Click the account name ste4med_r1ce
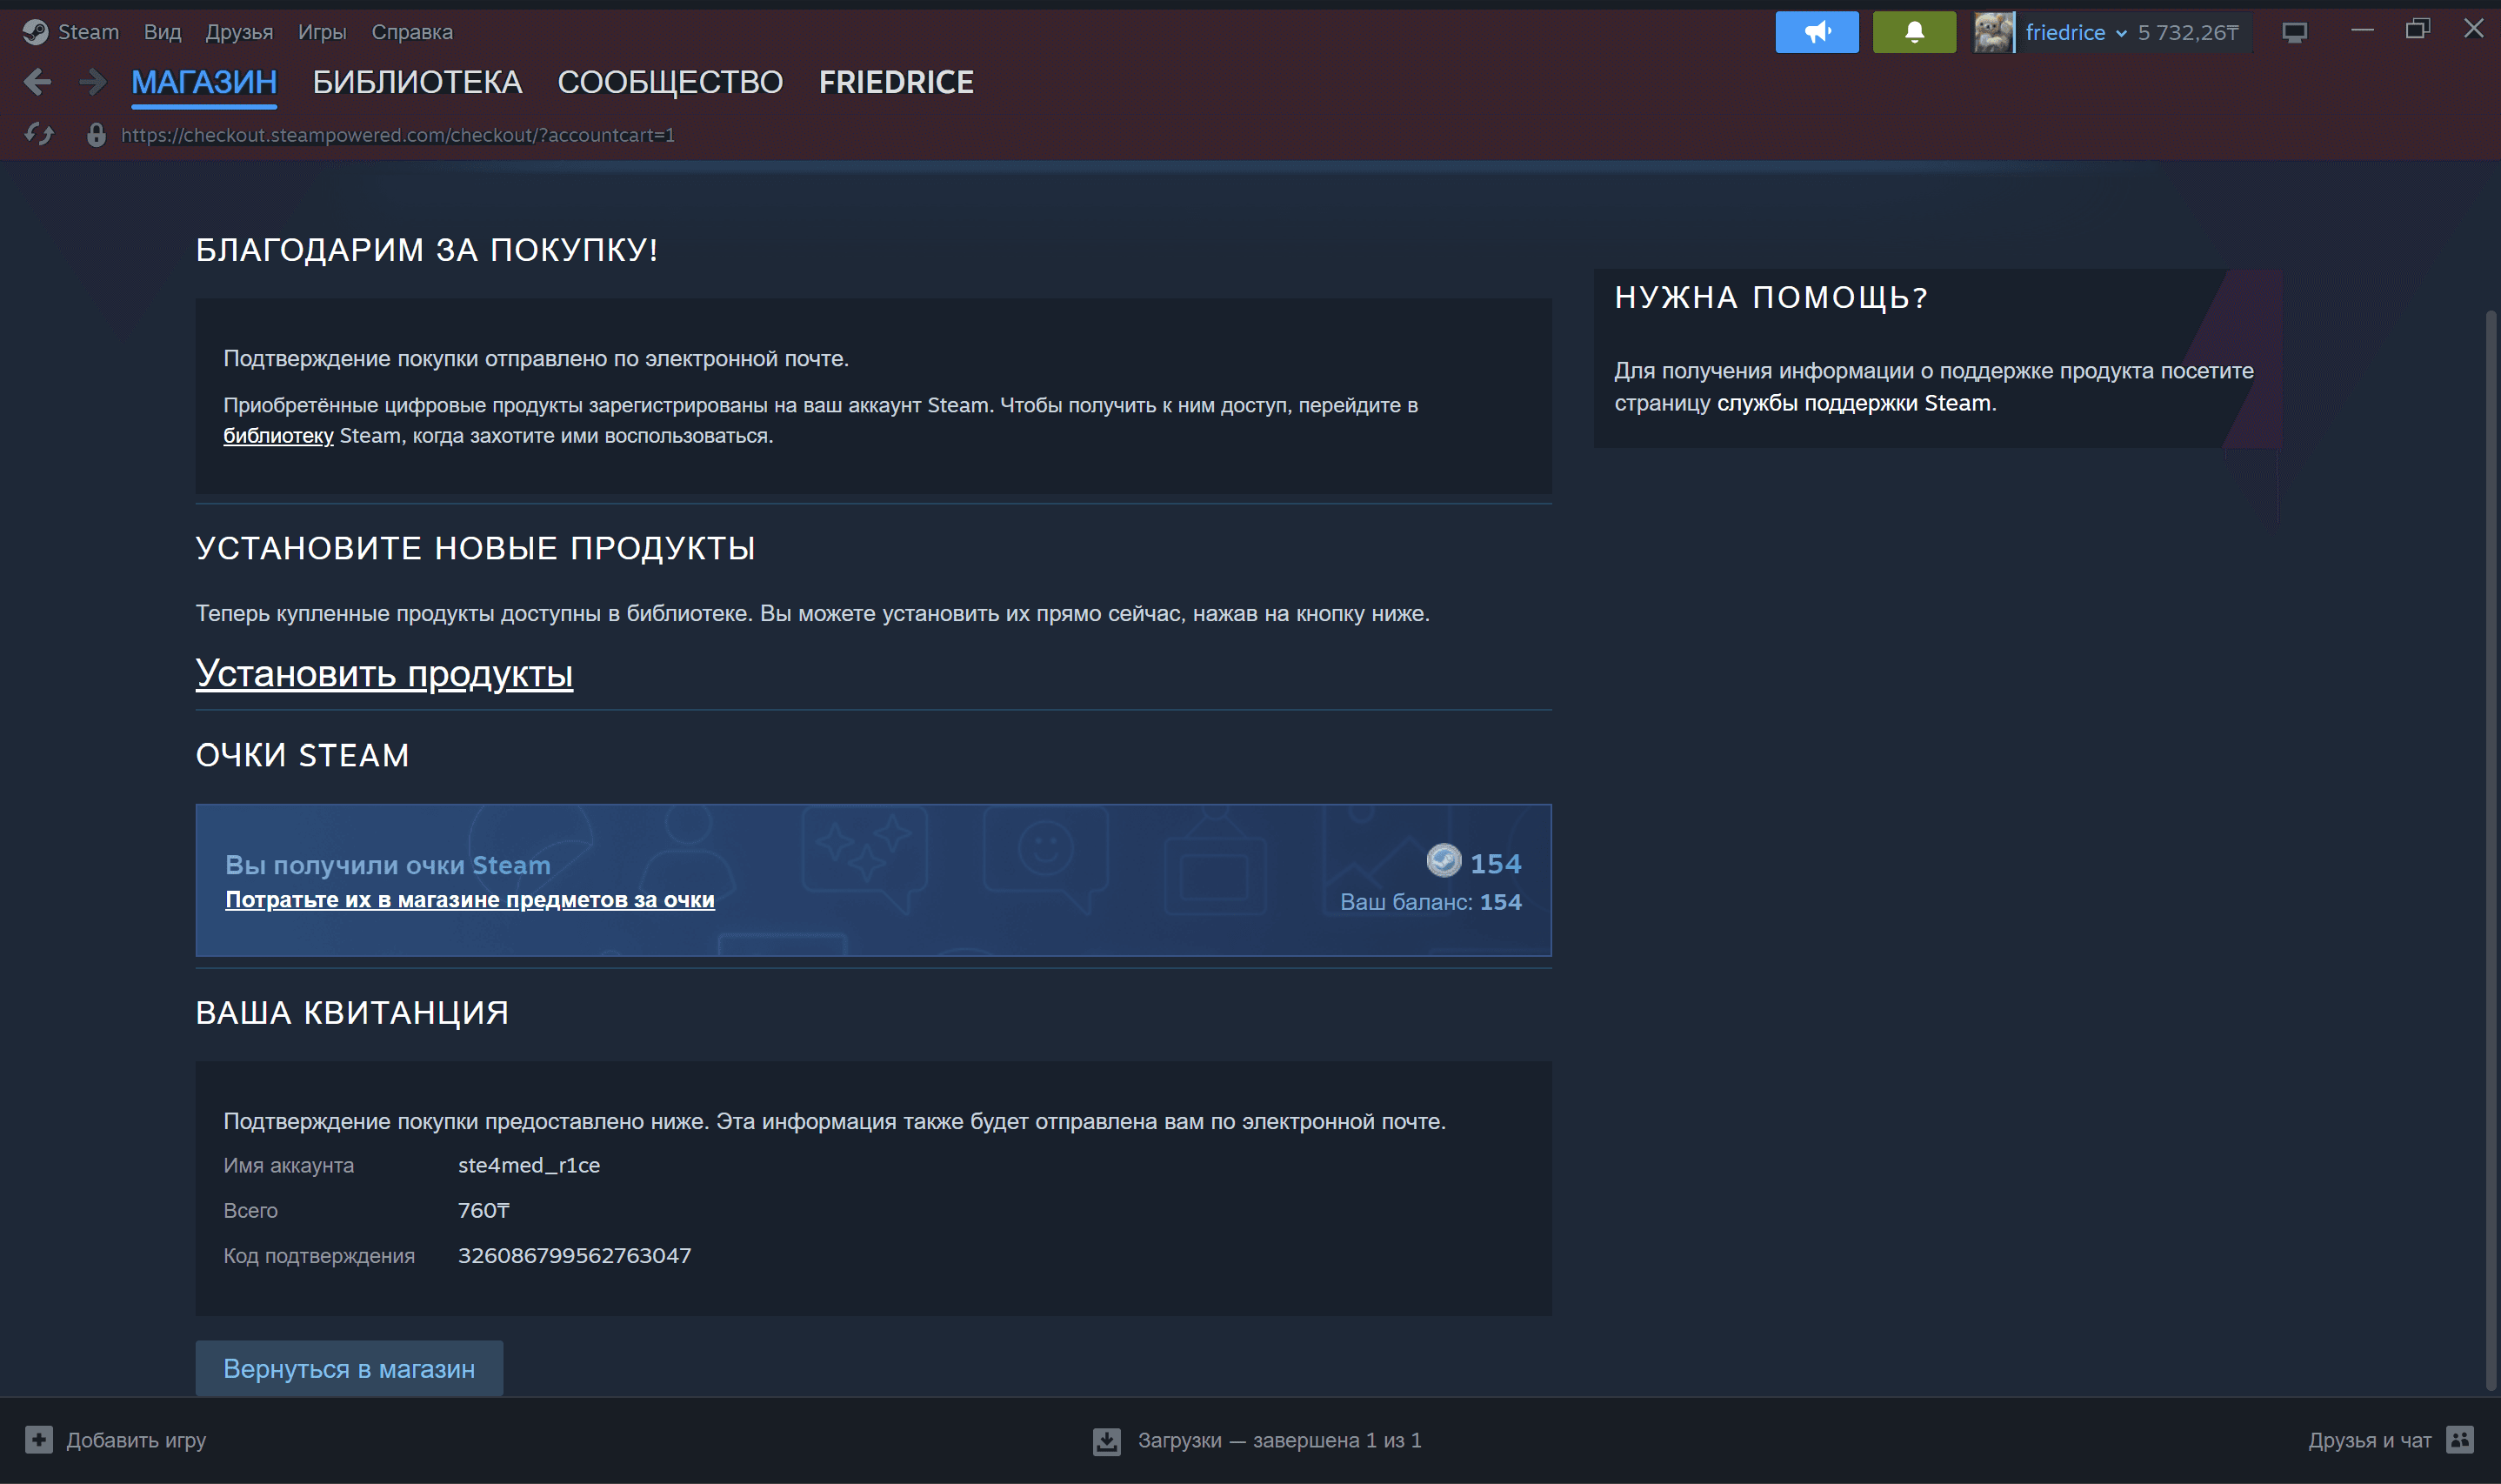 [x=529, y=1165]
